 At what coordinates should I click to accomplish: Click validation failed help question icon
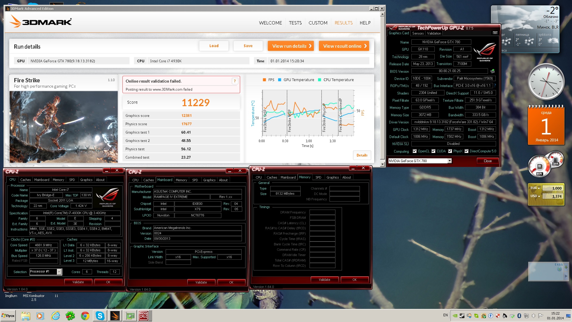coord(235,81)
